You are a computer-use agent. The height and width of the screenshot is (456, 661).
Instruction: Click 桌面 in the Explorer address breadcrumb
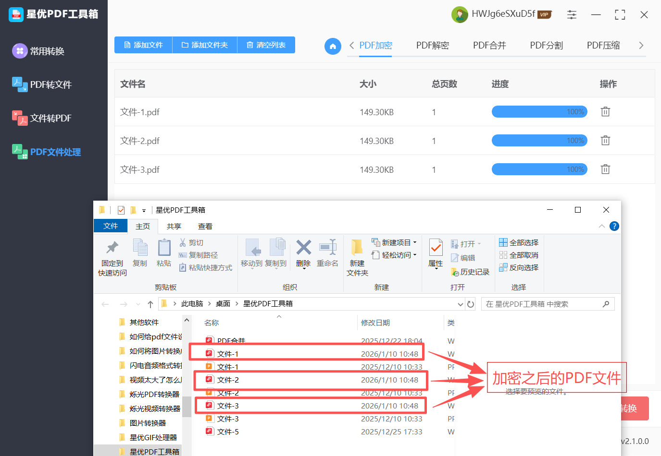223,304
